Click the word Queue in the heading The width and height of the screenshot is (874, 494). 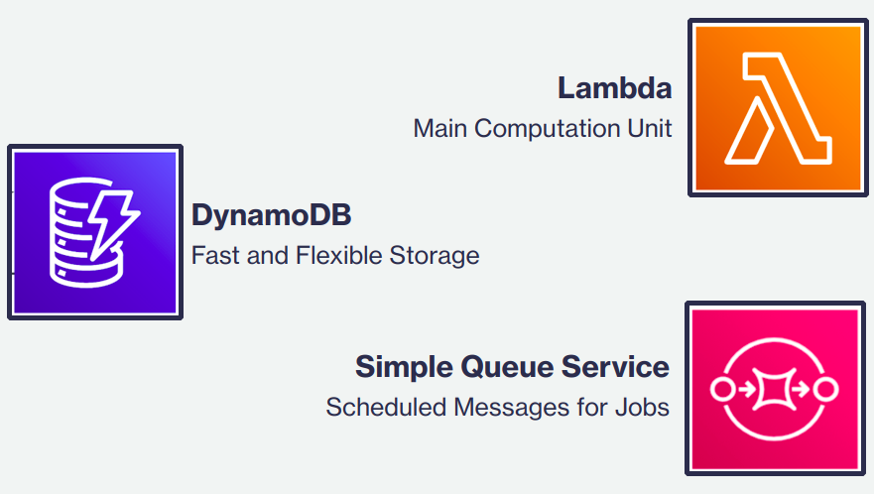pos(507,368)
